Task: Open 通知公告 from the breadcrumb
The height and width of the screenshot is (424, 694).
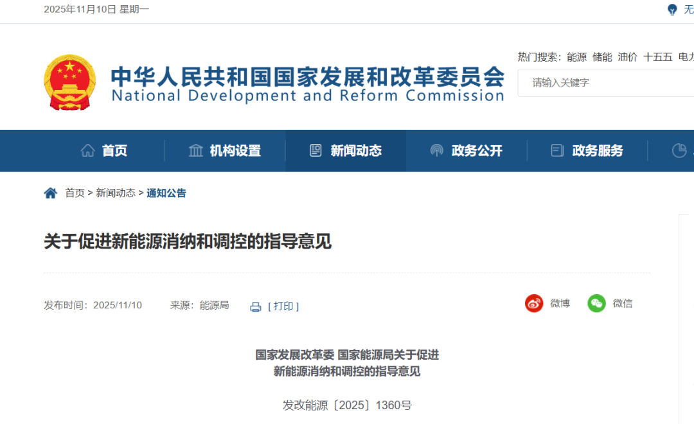Action: click(x=166, y=192)
